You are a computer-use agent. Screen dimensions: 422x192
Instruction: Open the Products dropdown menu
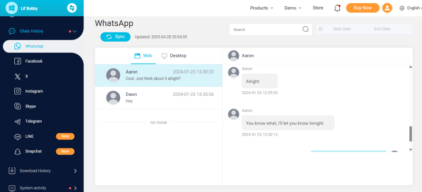click(262, 8)
